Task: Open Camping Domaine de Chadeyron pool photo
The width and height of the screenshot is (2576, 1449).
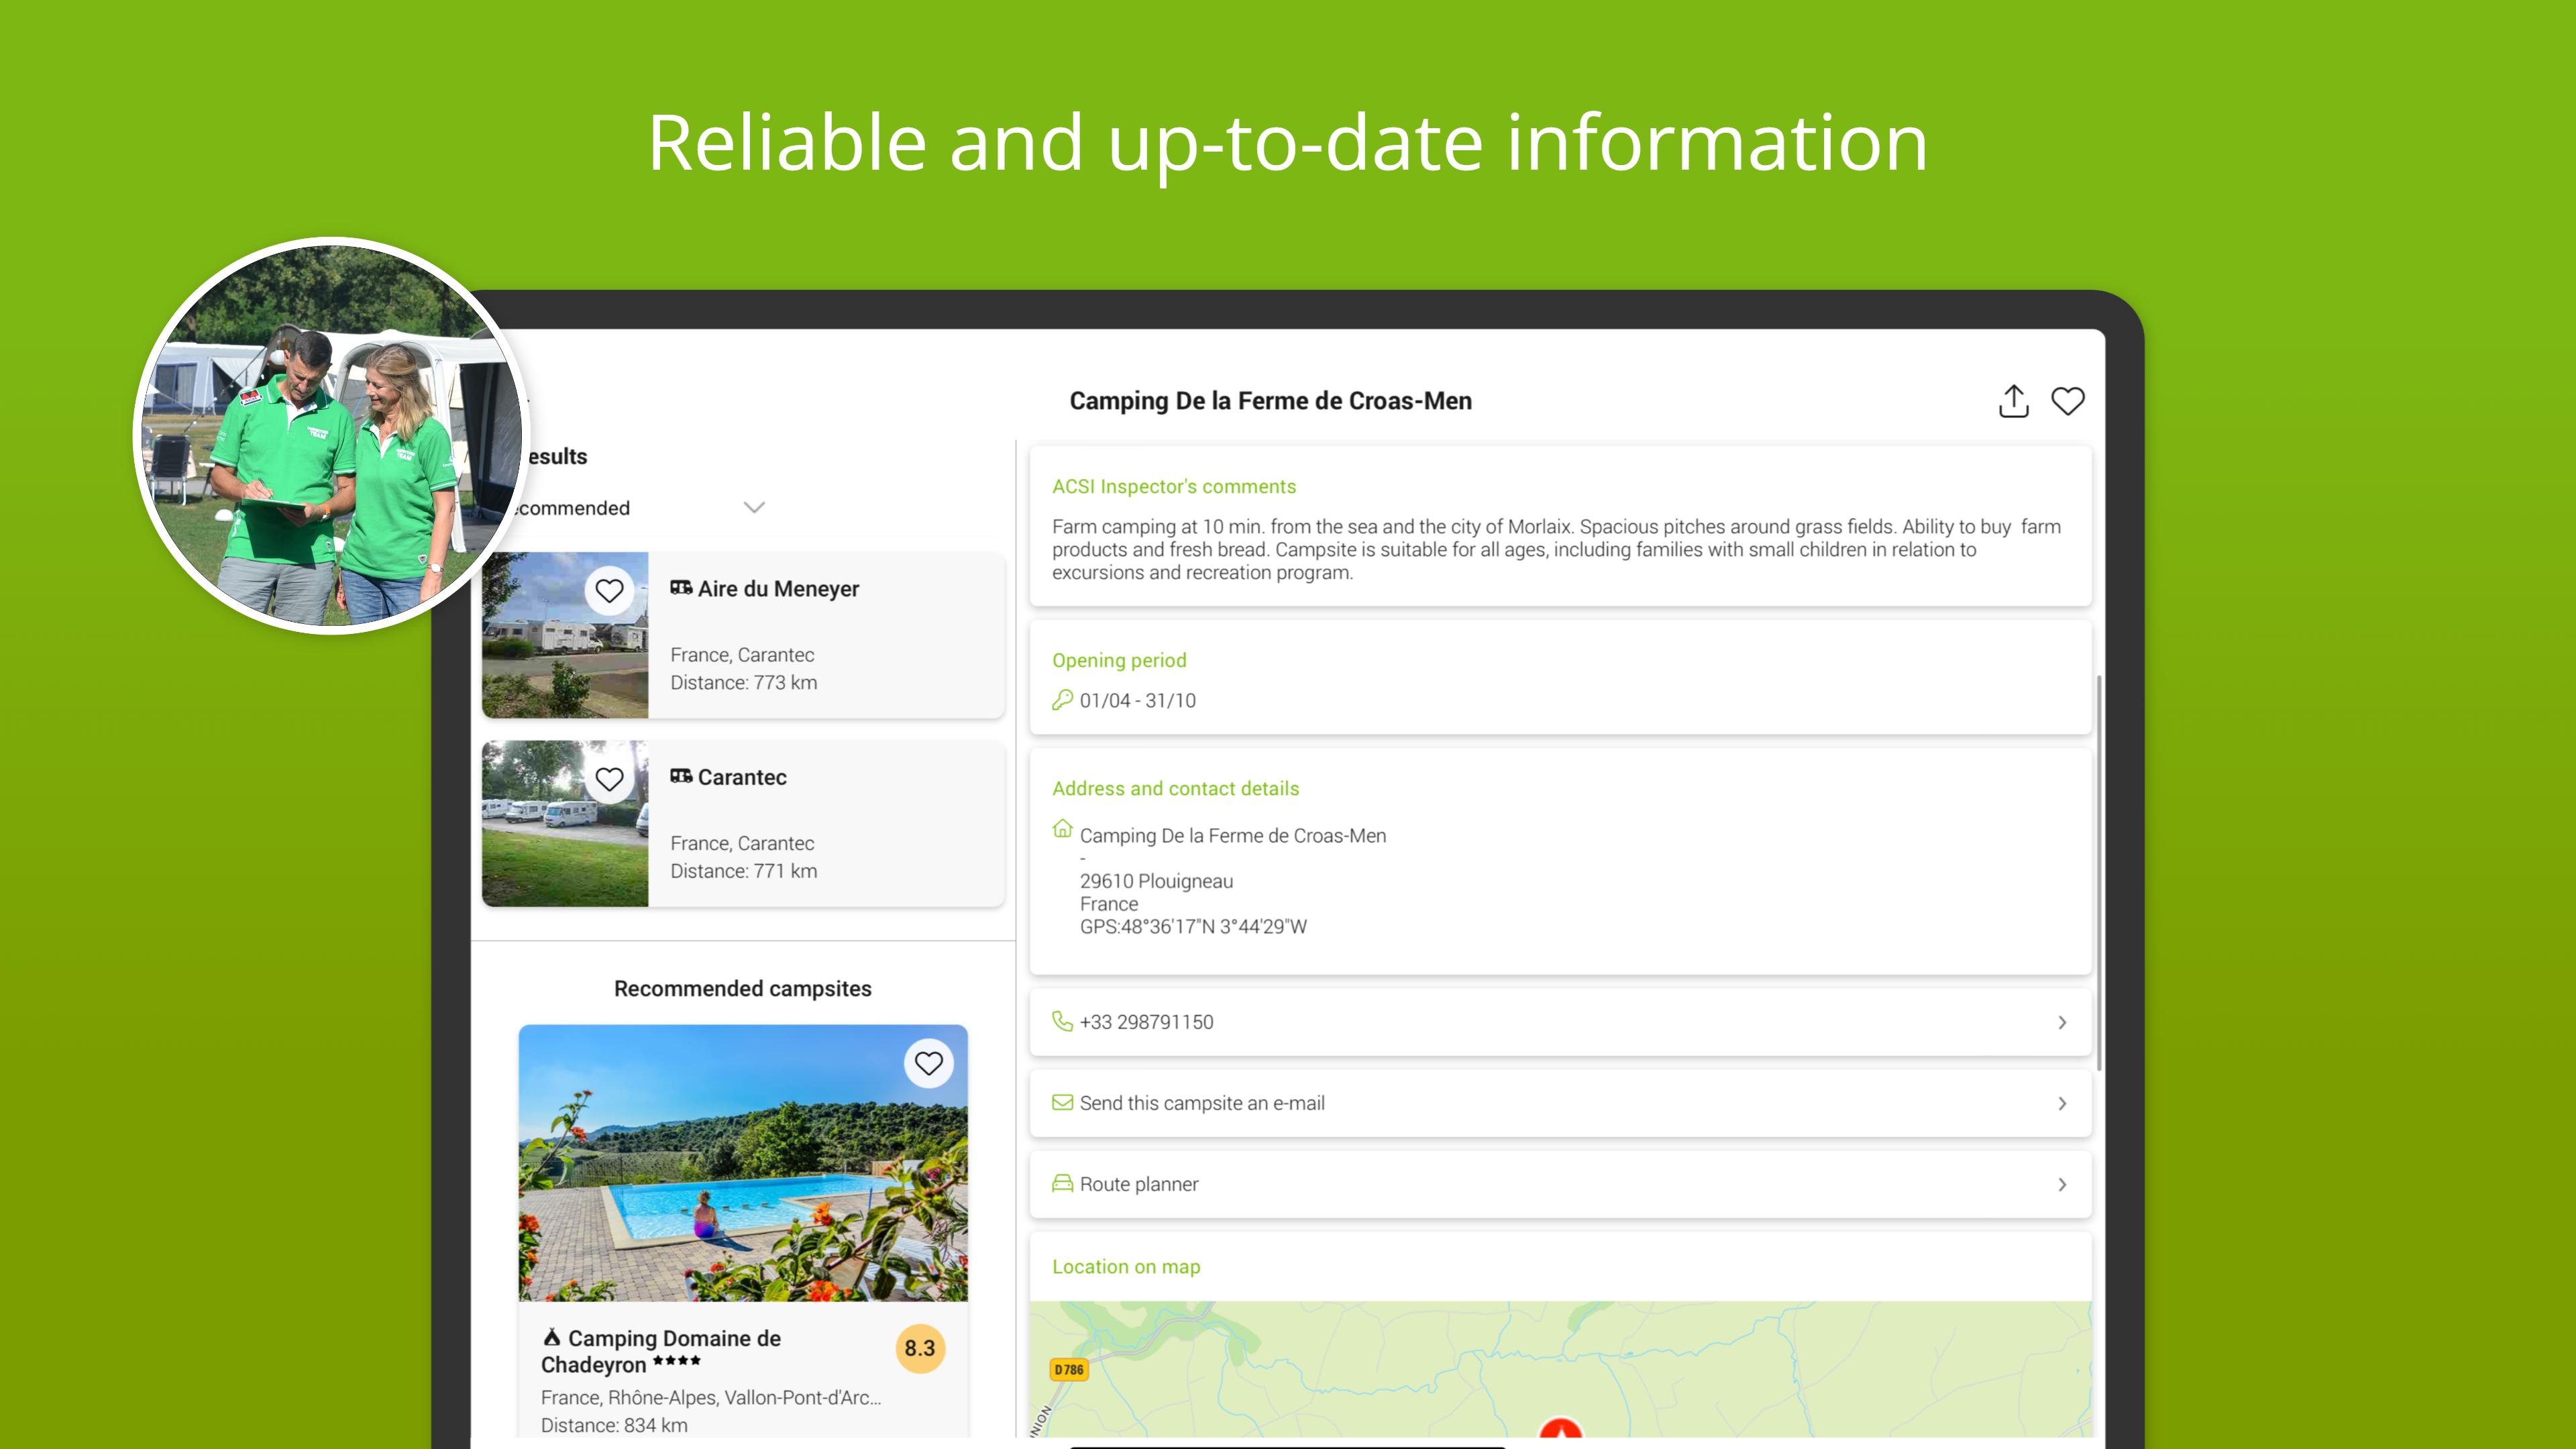Action: click(x=742, y=1180)
